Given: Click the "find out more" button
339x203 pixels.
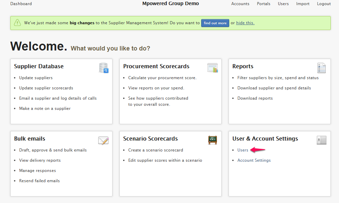Looking at the screenshot, I should coord(215,23).
